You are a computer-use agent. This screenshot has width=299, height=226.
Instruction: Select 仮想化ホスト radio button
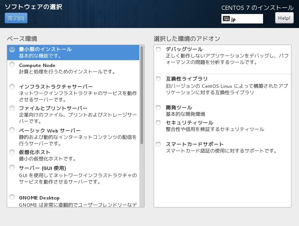[x=12, y=152]
